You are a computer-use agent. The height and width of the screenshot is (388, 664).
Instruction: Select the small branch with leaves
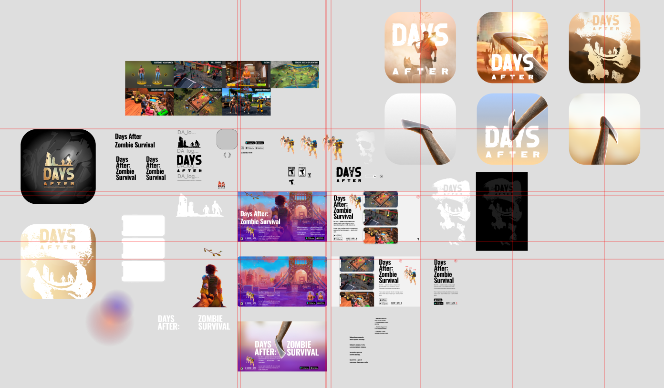[213, 252]
